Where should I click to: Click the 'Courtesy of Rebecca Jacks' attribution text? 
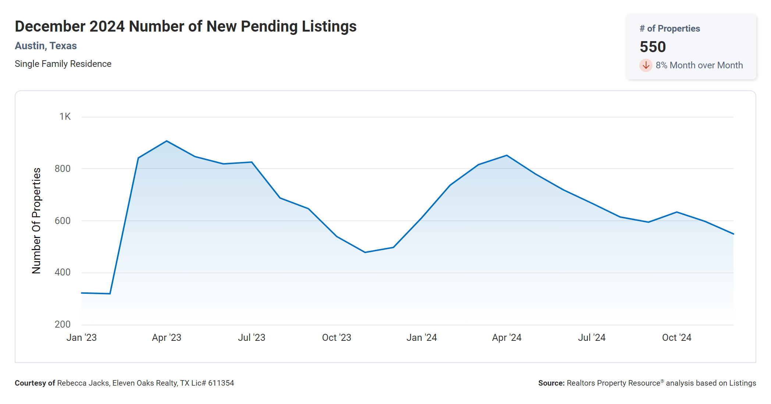tap(124, 383)
